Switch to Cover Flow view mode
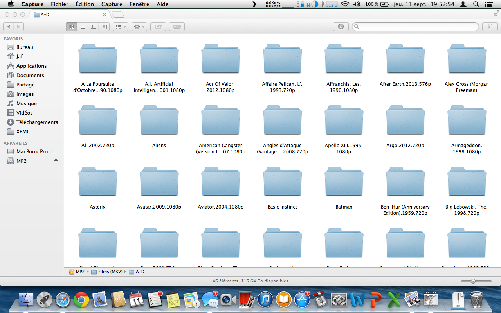The image size is (501, 313). (x=104, y=27)
